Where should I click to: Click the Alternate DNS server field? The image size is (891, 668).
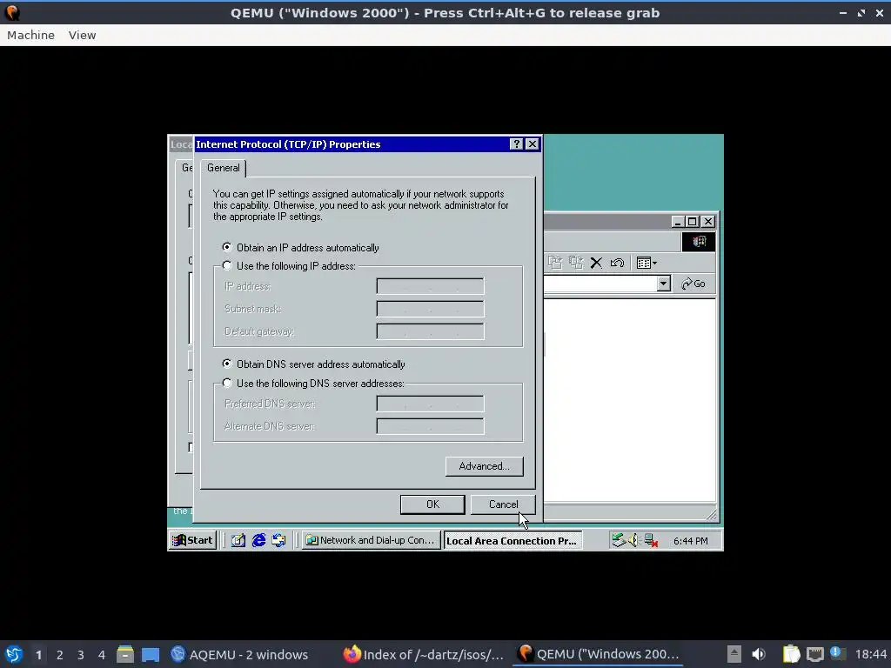click(430, 426)
